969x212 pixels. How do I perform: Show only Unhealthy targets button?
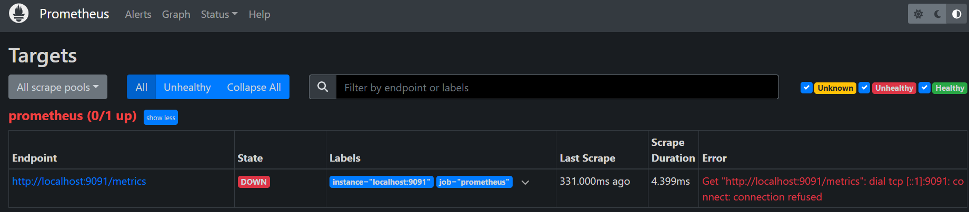point(187,87)
